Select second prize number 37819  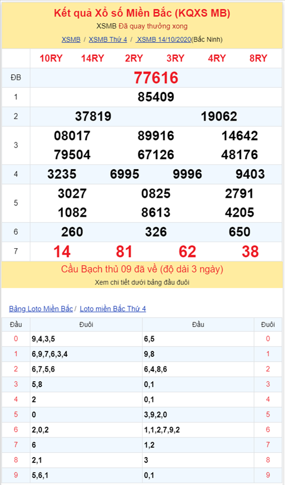point(93,116)
